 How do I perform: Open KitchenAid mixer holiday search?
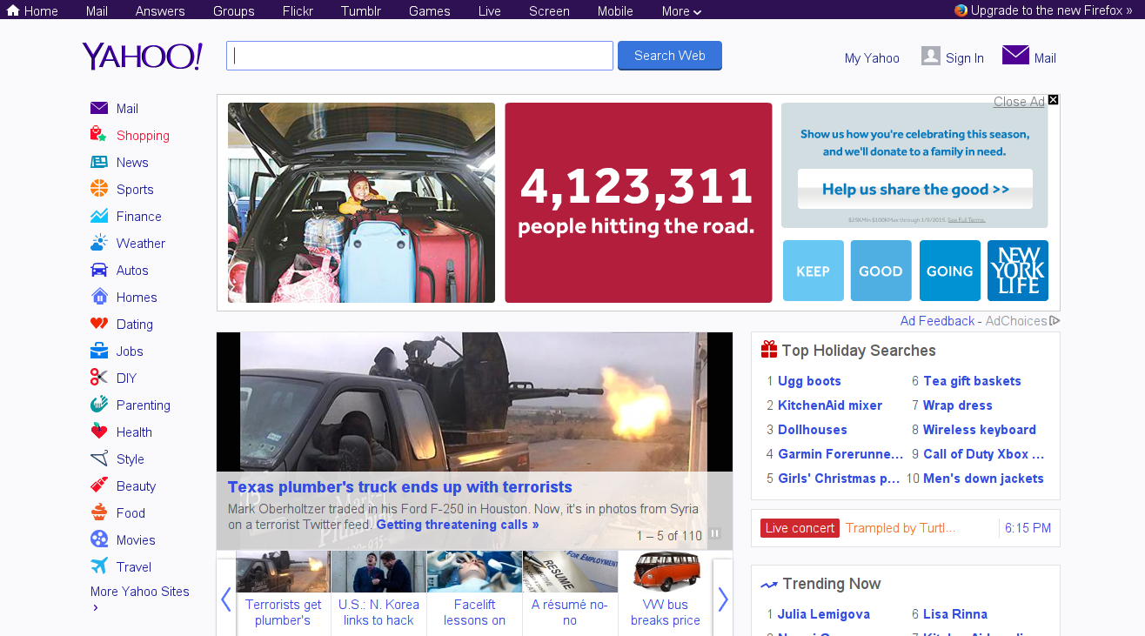[x=830, y=405]
